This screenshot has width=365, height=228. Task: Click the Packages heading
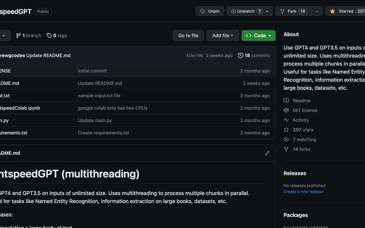click(x=296, y=215)
